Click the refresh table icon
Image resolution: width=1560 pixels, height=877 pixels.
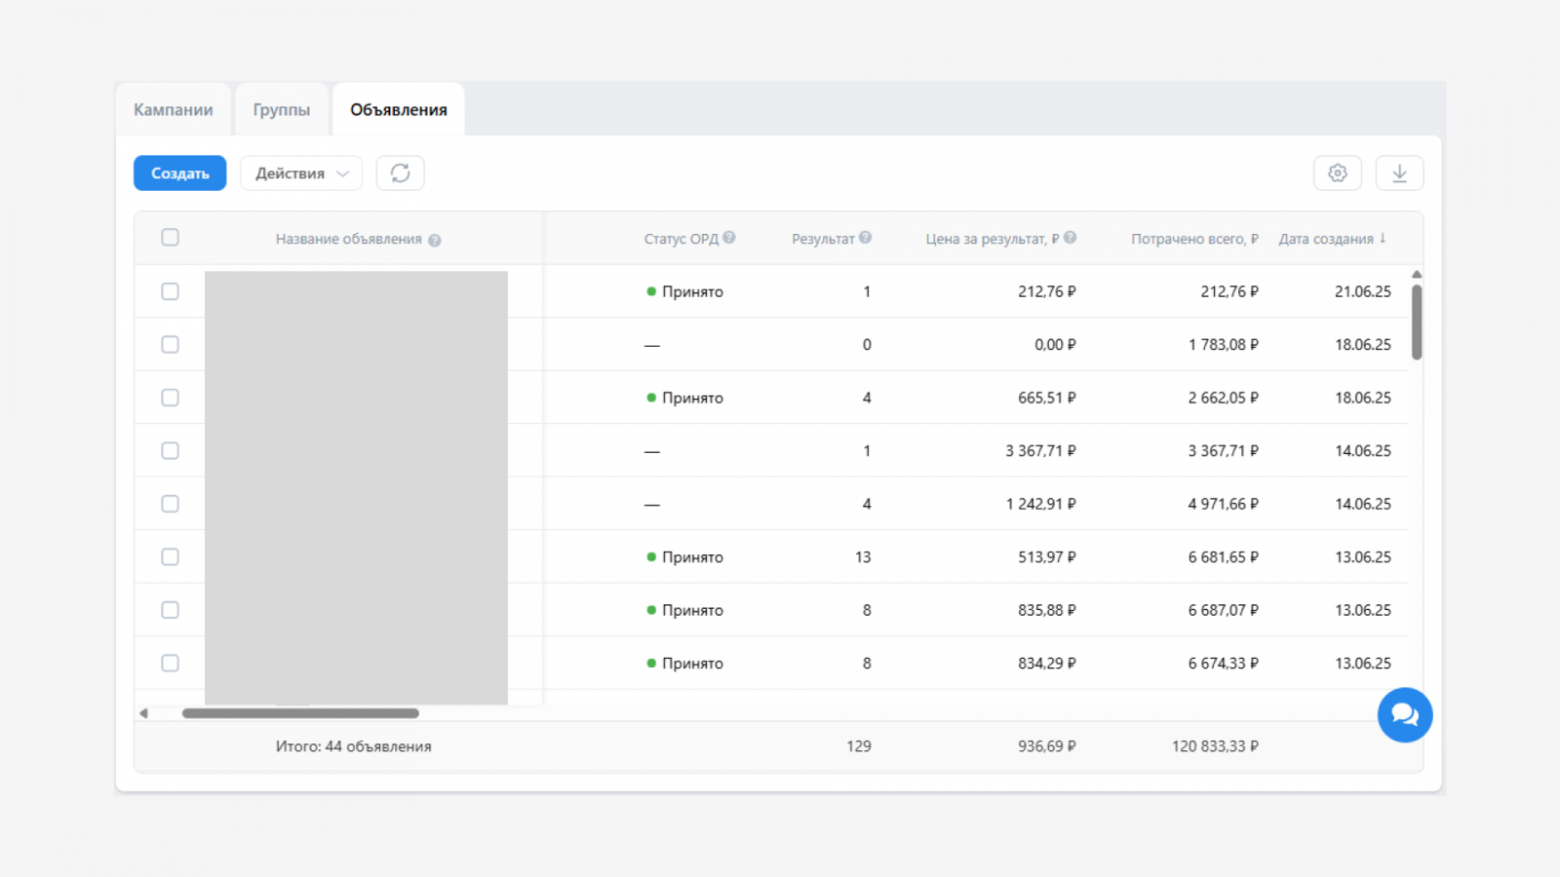coord(400,173)
